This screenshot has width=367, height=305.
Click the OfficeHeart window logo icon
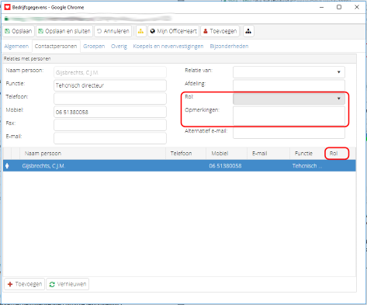click(x=8, y=7)
